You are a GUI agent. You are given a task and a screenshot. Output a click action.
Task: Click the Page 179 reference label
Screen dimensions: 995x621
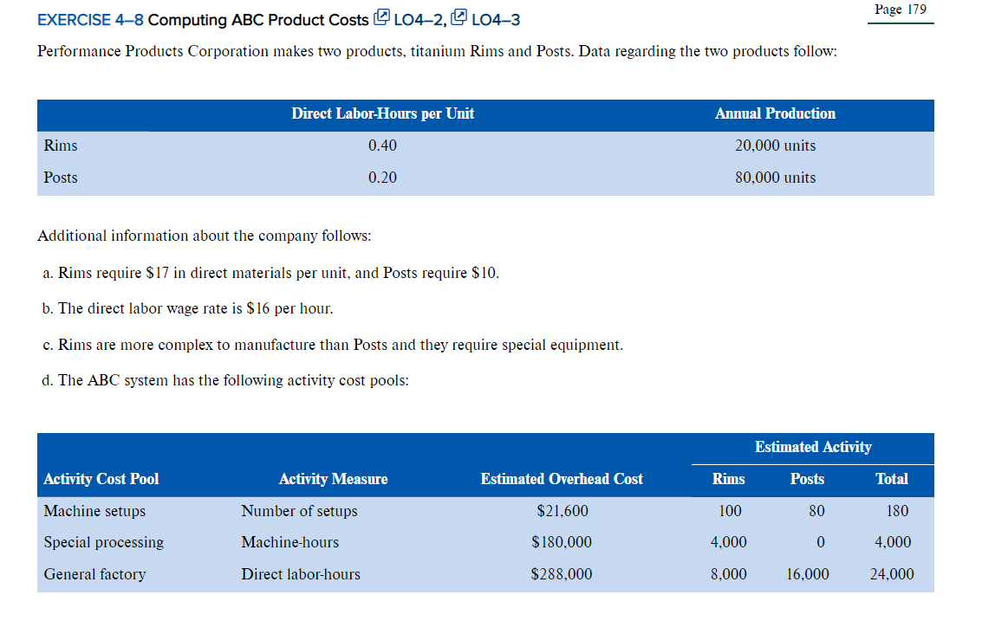900,10
